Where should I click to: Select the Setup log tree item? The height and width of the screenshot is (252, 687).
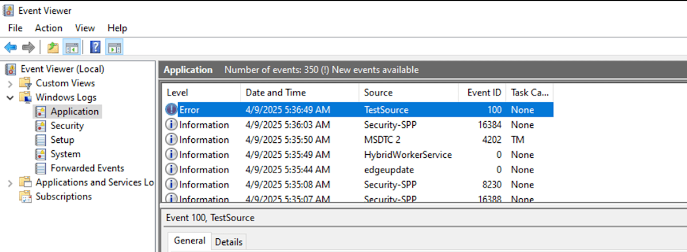[x=62, y=140]
